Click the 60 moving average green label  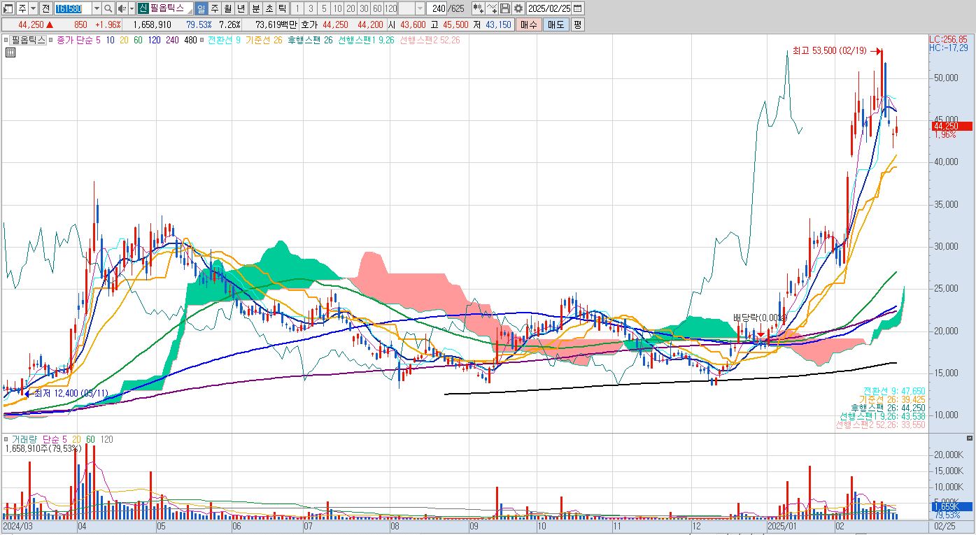[138, 40]
